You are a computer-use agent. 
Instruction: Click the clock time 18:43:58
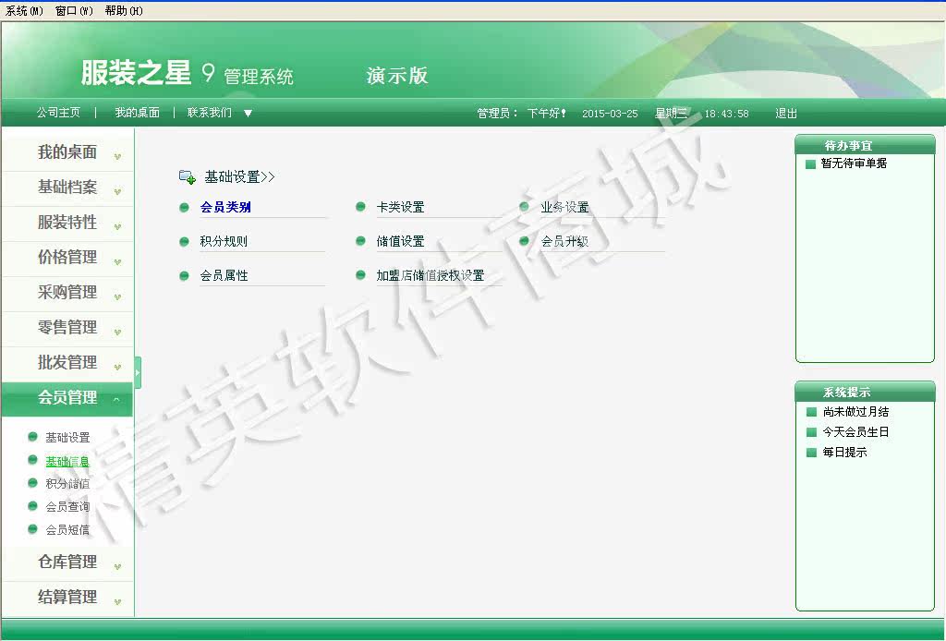[x=726, y=114]
